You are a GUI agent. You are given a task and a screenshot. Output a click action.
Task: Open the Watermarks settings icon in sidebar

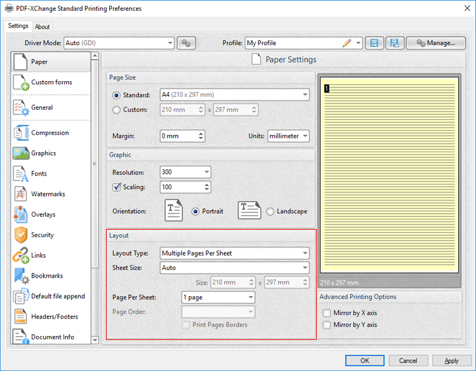point(21,195)
